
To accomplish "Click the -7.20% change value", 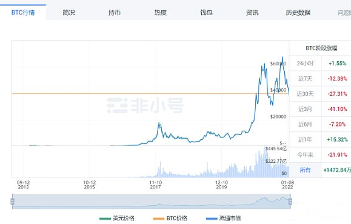I will click(x=337, y=124).
